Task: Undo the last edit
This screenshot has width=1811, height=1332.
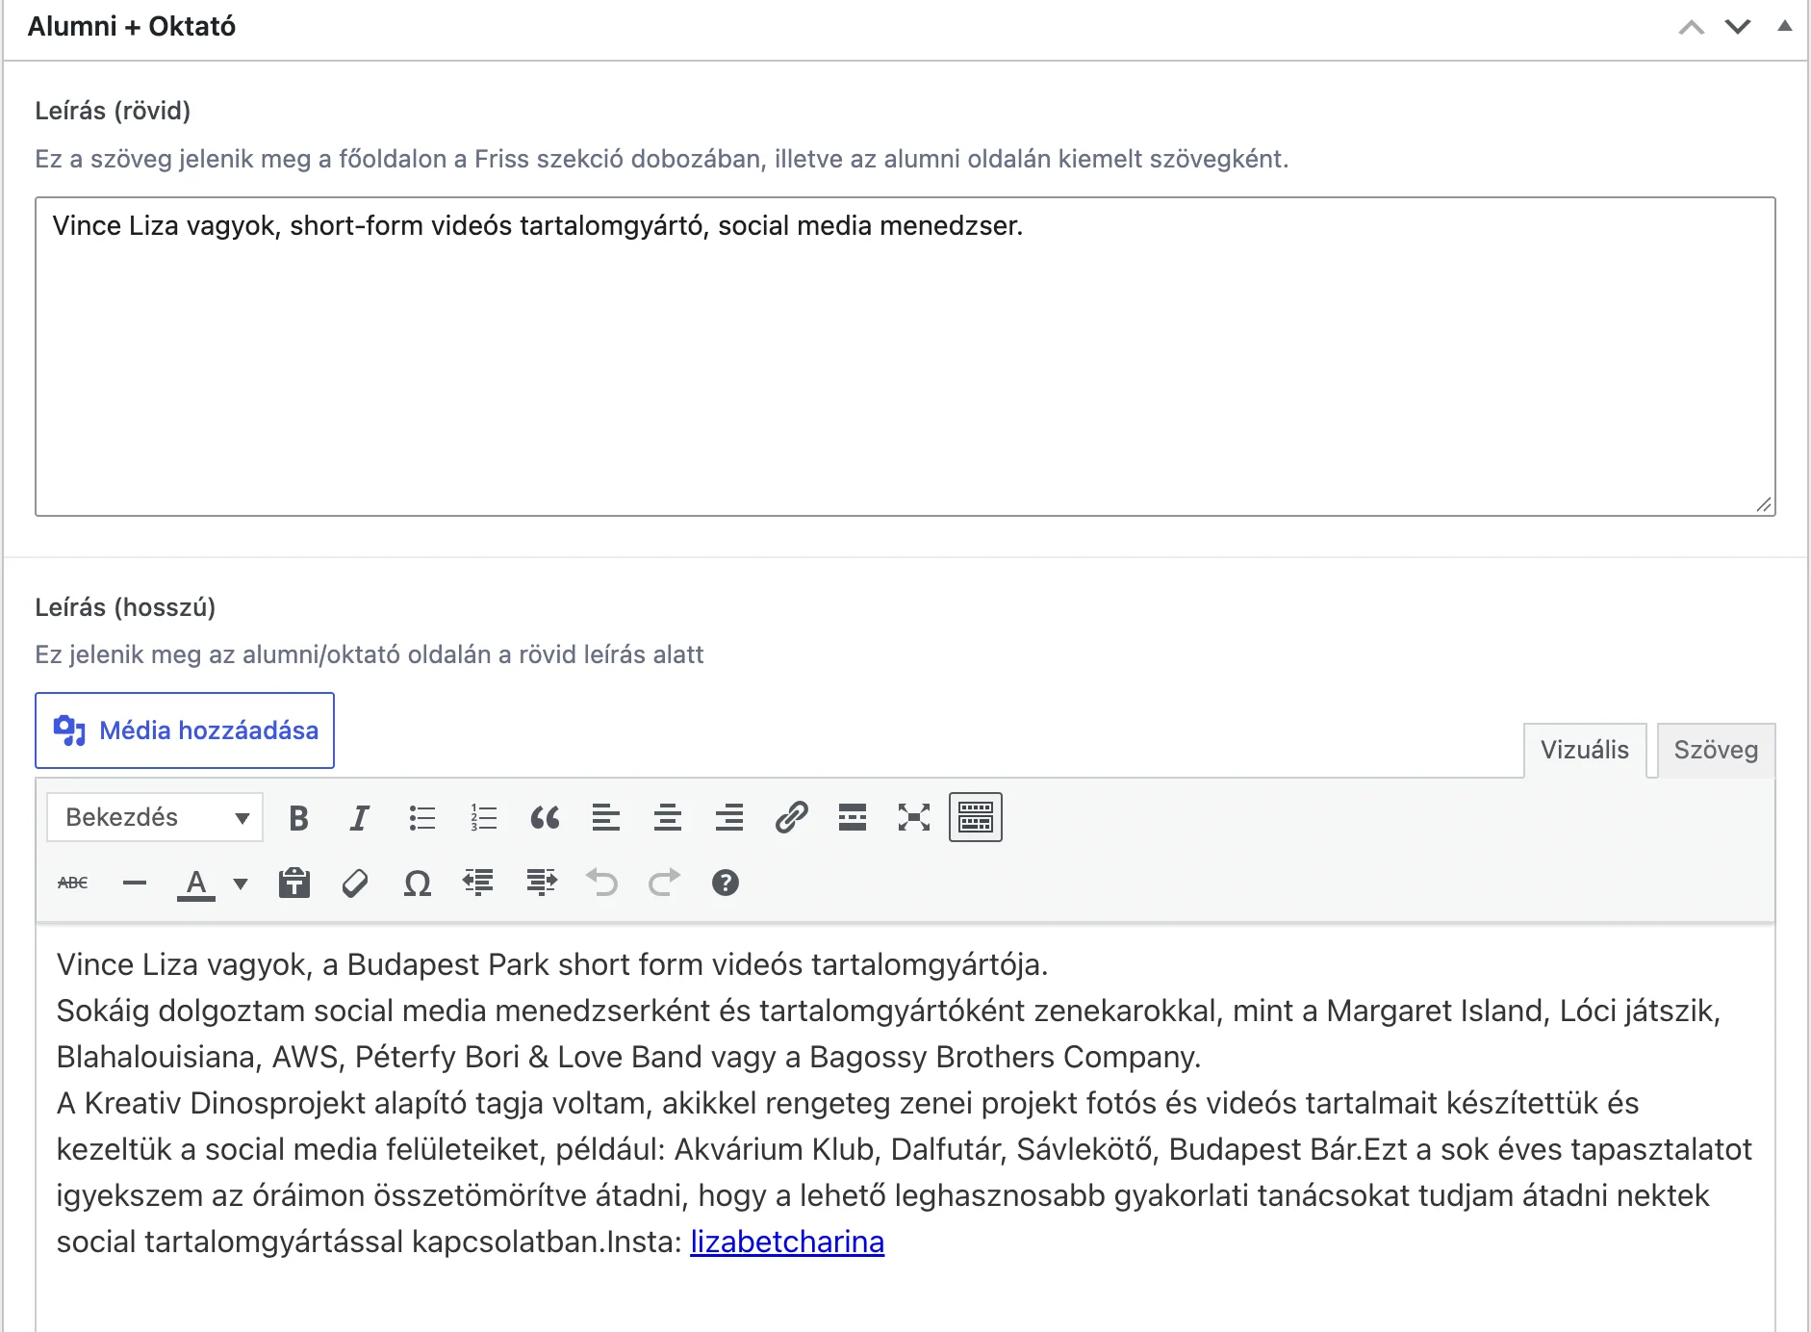Action: pos(602,883)
